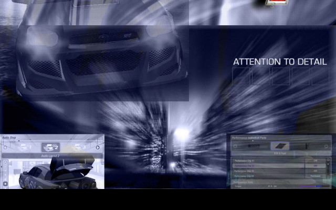The width and height of the screenshot is (336, 210).
Task: Select Performance Chip 04 row
Action: (279, 176)
